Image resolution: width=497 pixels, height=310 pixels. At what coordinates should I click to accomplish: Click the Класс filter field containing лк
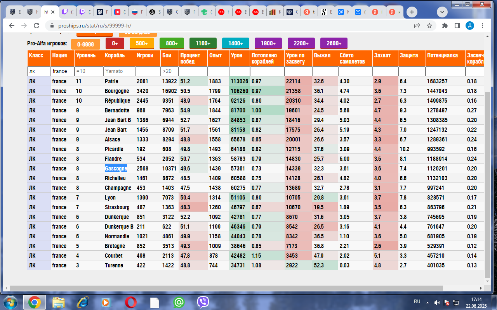pos(39,71)
